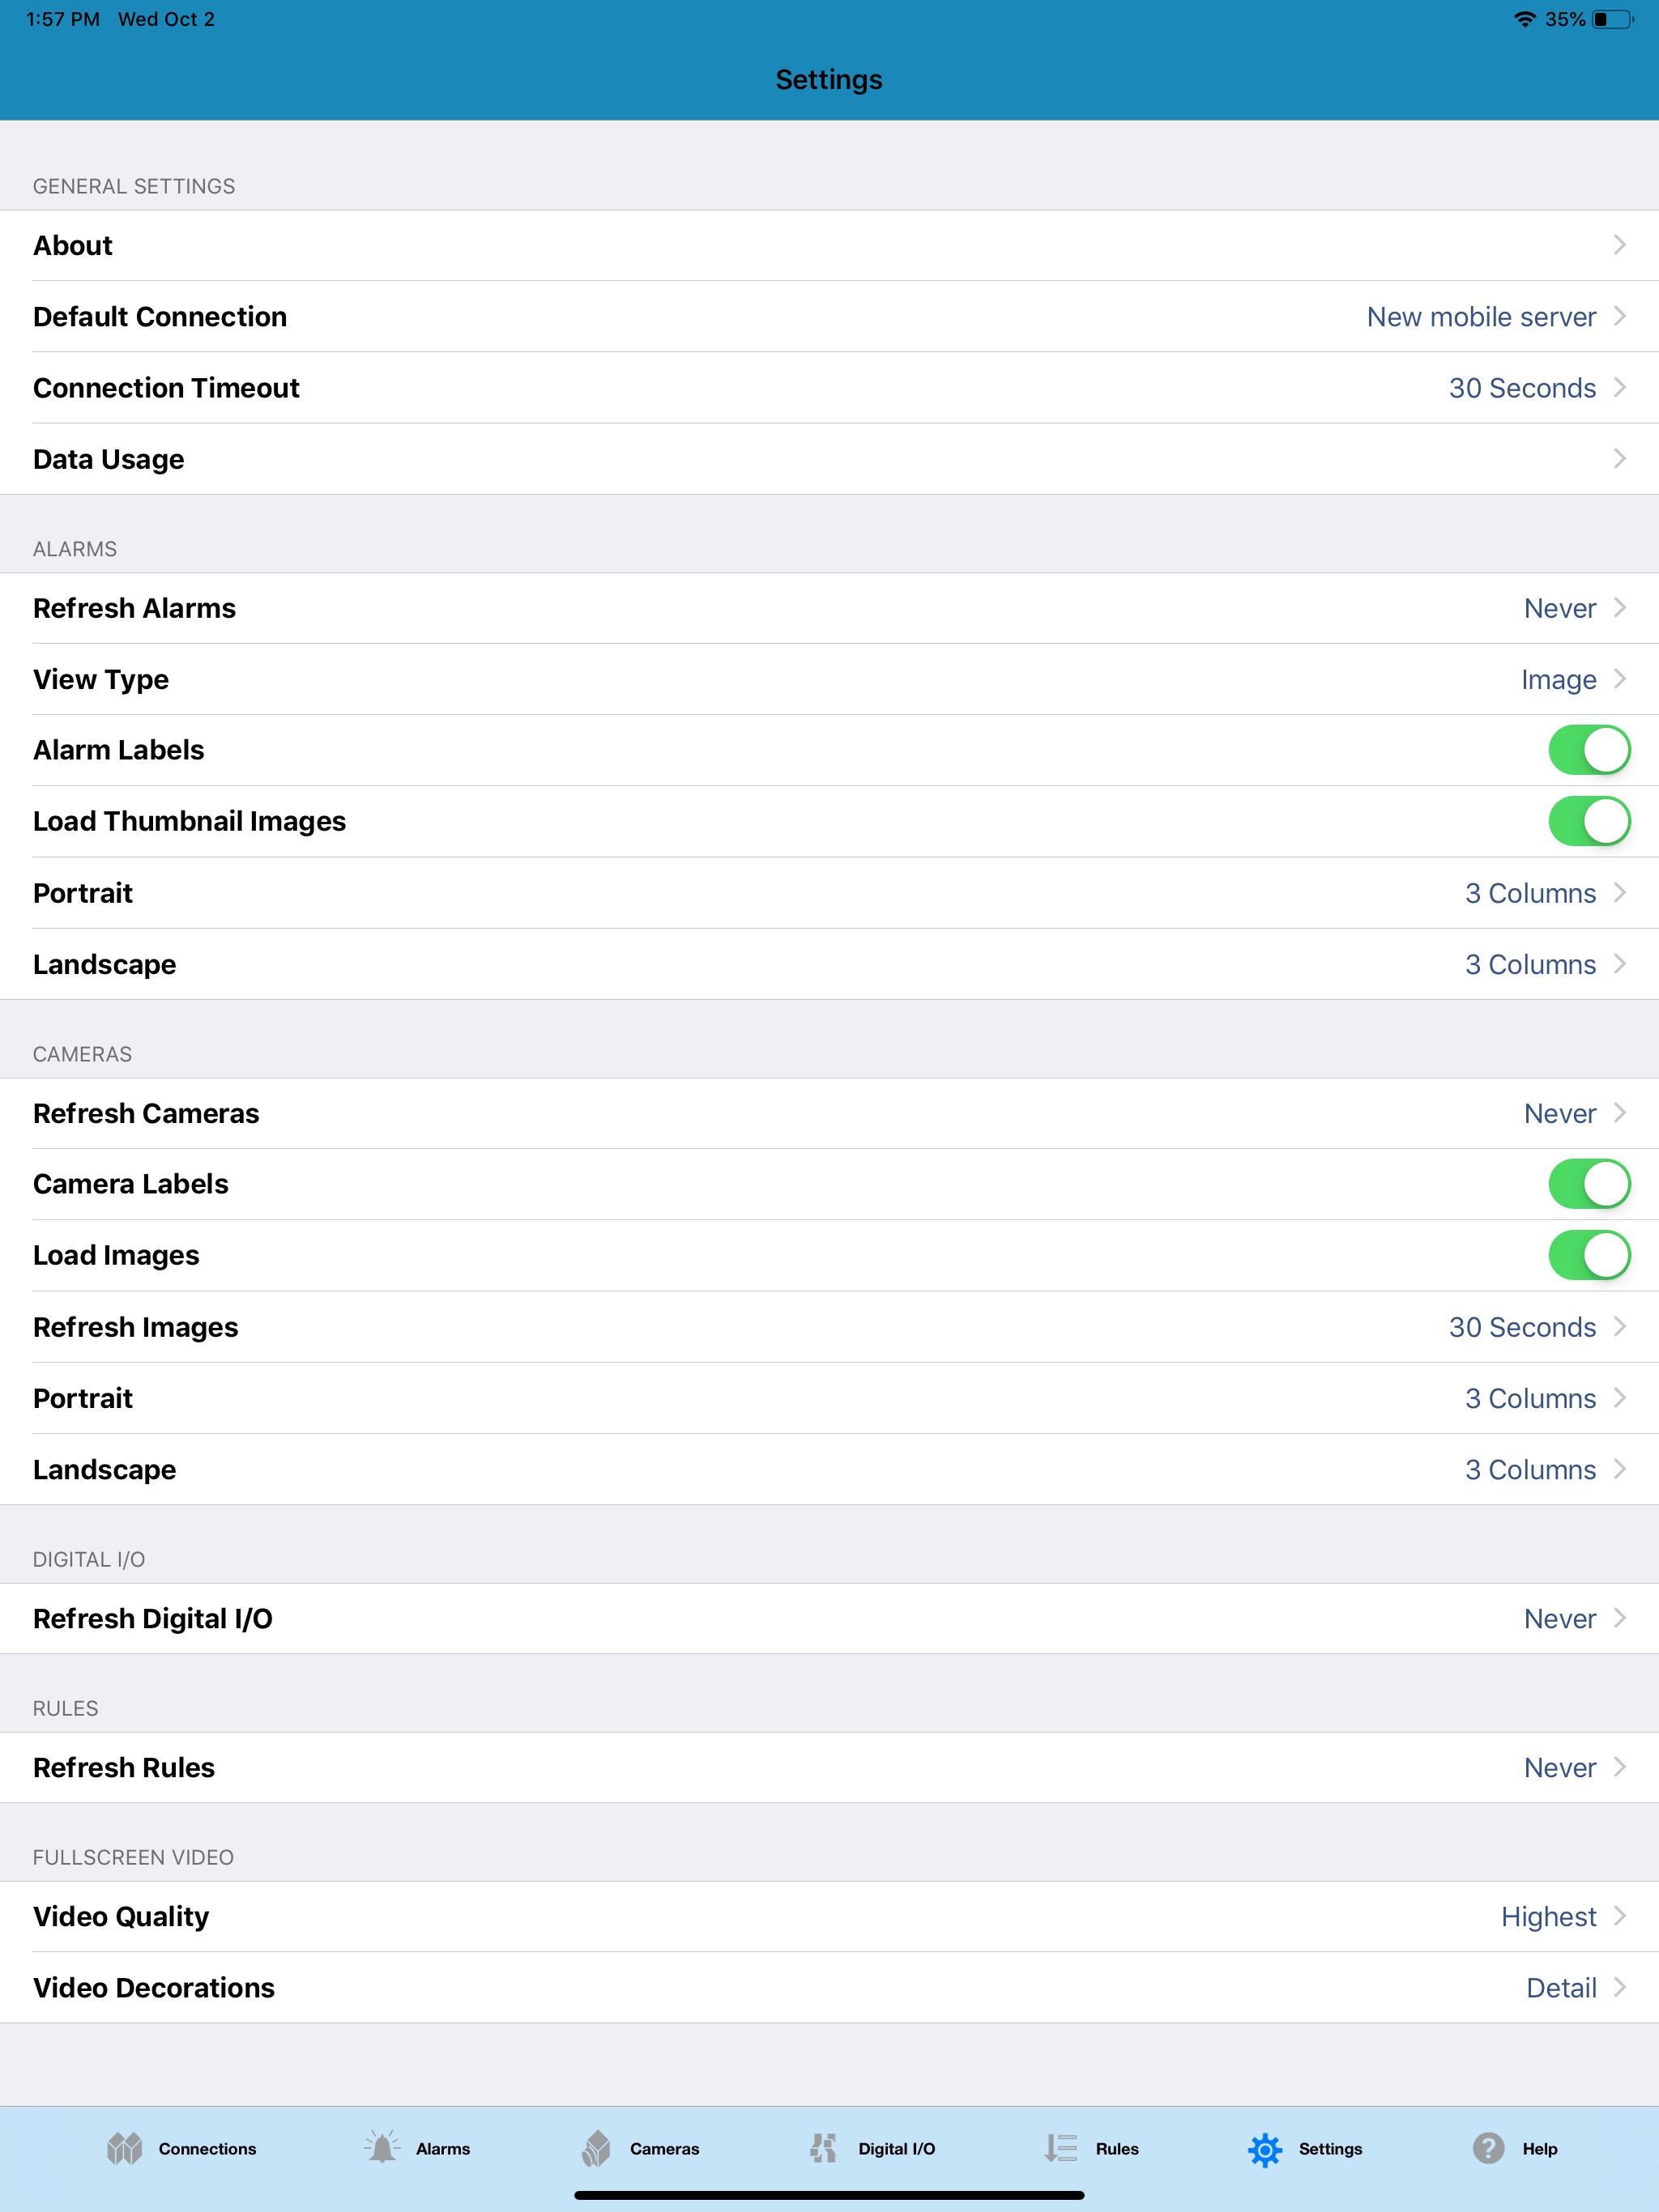Open Refresh Images interval setting
Image resolution: width=1659 pixels, height=2212 pixels.
coord(829,1327)
